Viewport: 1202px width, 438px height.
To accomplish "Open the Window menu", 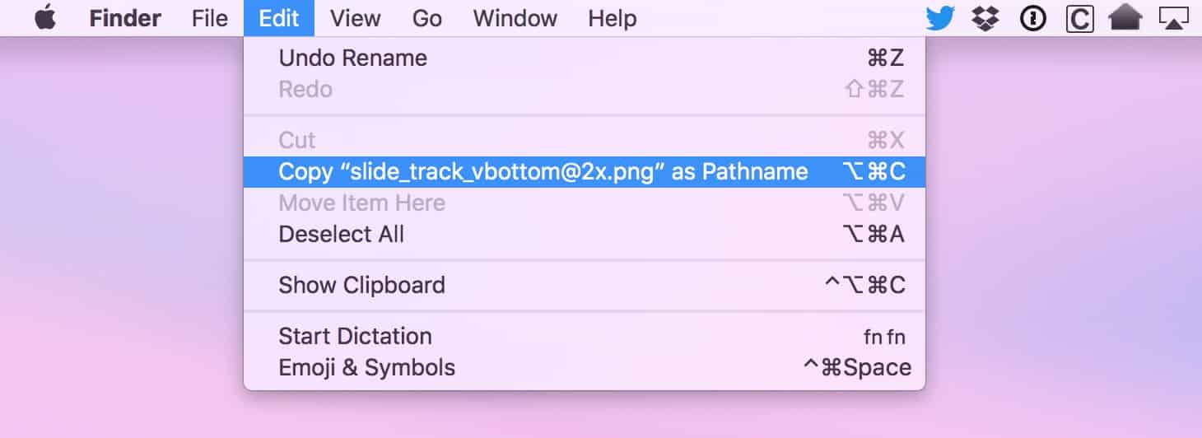I will (515, 18).
